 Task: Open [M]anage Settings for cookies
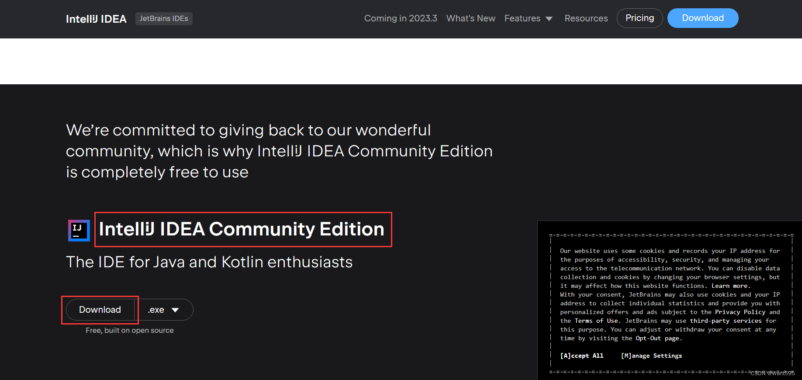pos(651,356)
